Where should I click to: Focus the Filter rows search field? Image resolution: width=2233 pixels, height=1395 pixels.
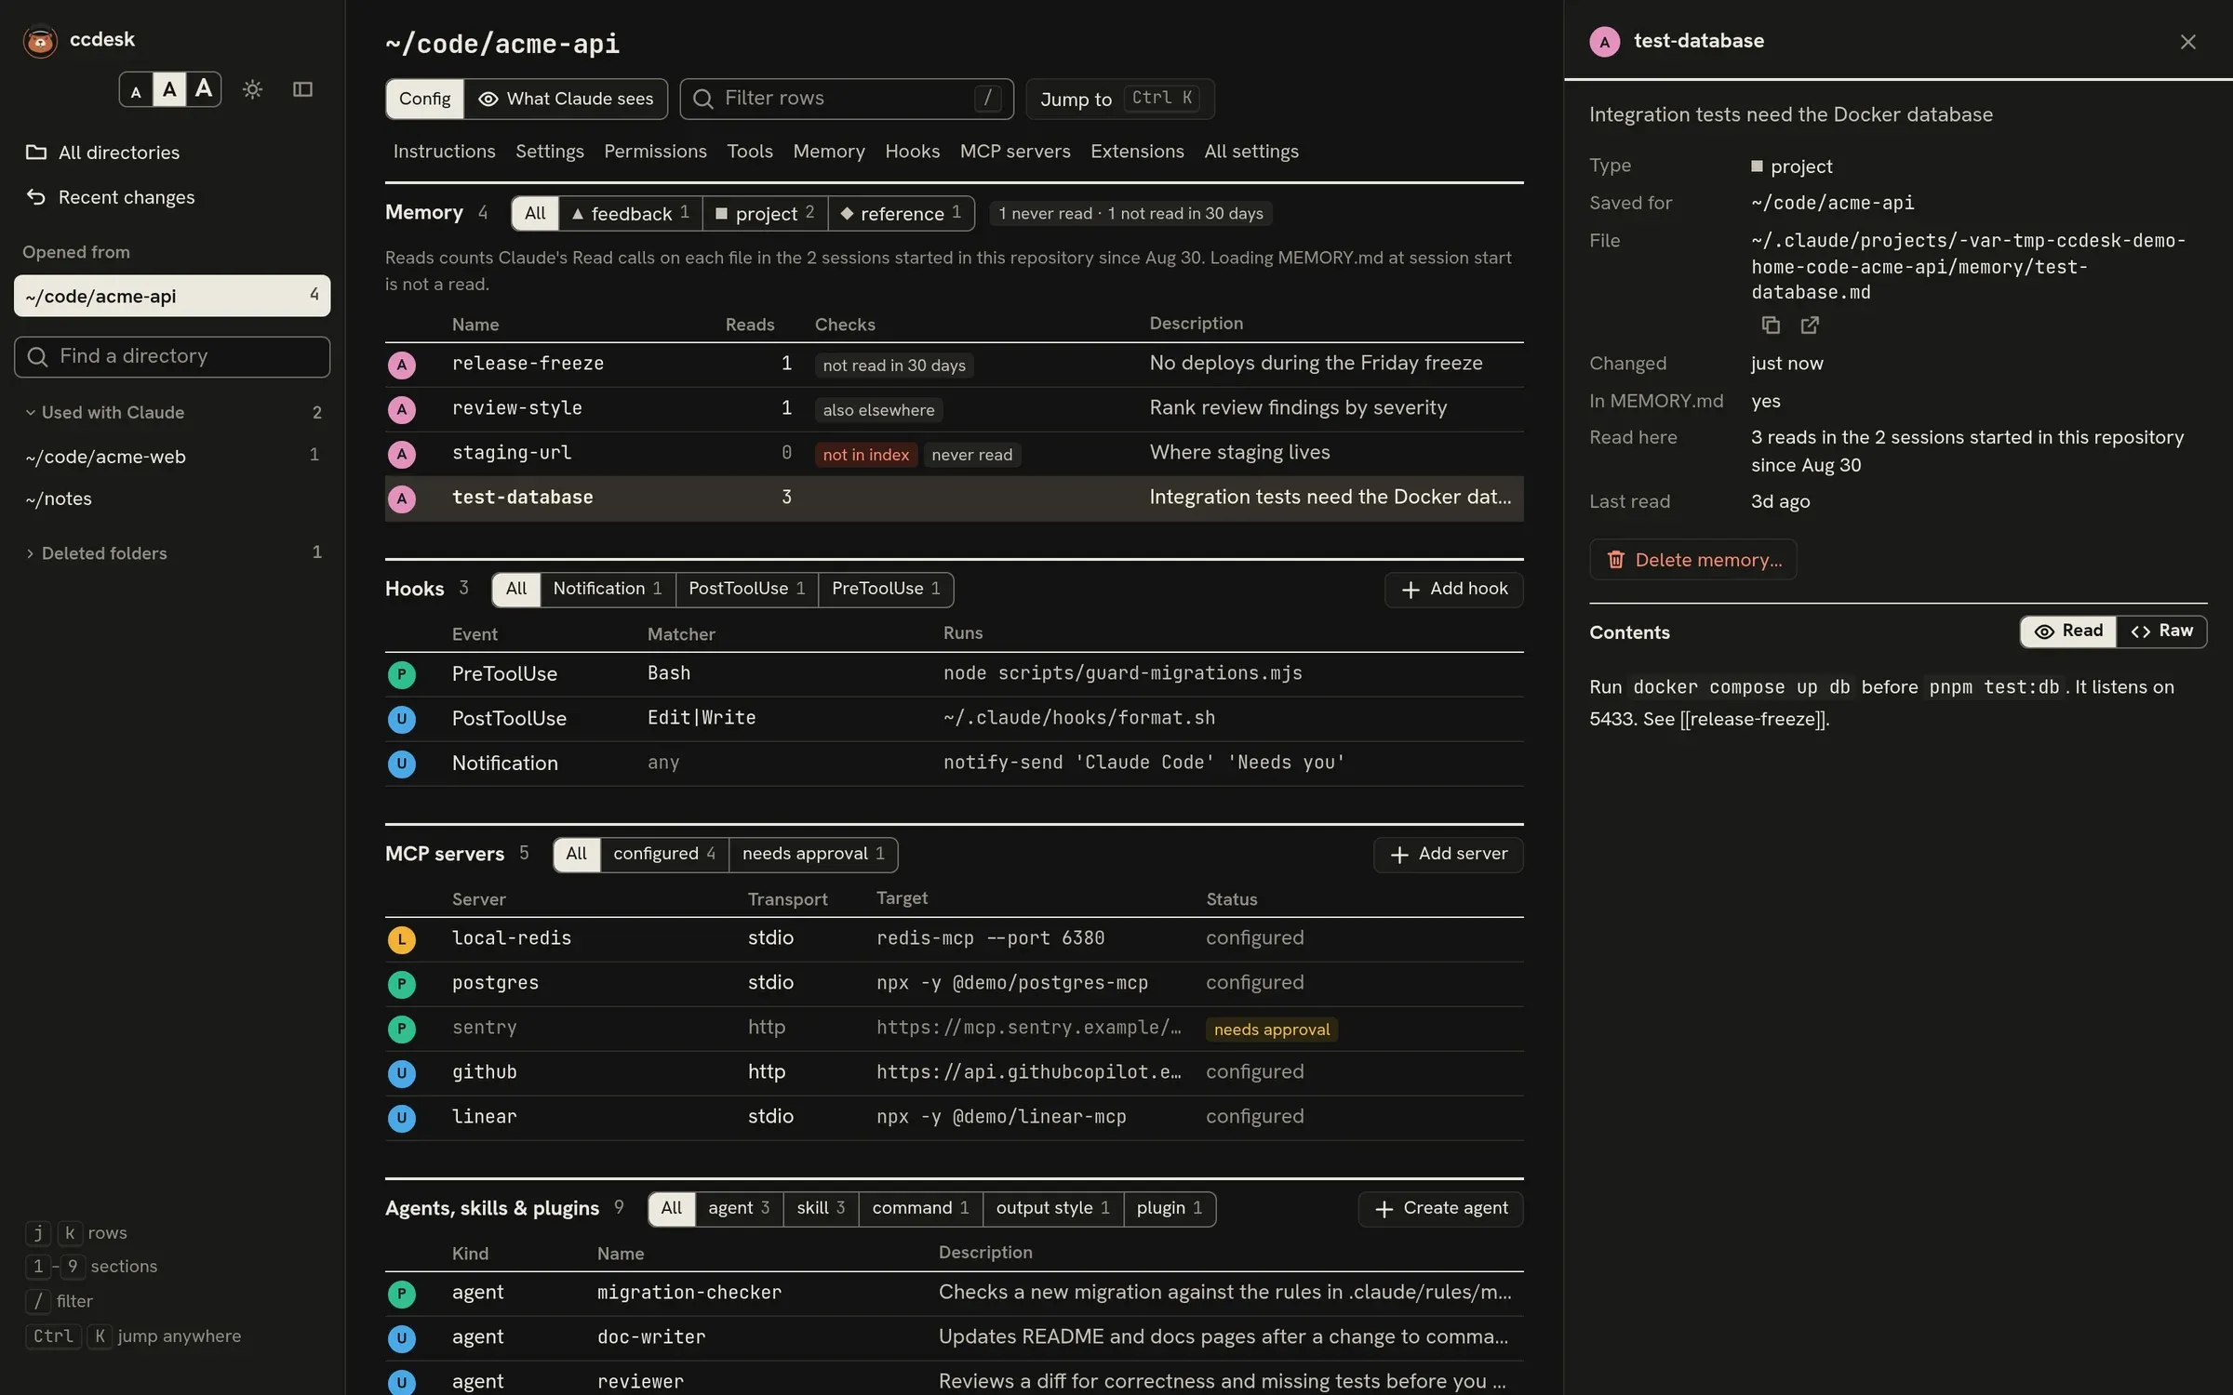coord(846,99)
